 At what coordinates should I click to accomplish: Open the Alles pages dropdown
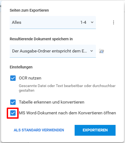point(53,22)
